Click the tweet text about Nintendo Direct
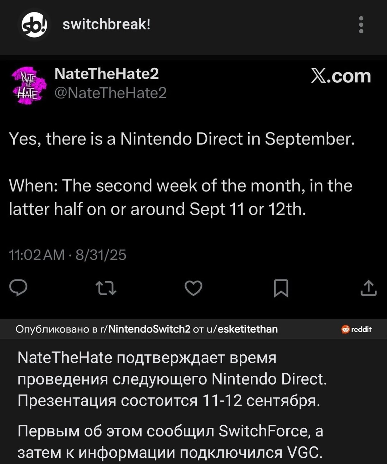387x464 pixels. coord(182,139)
